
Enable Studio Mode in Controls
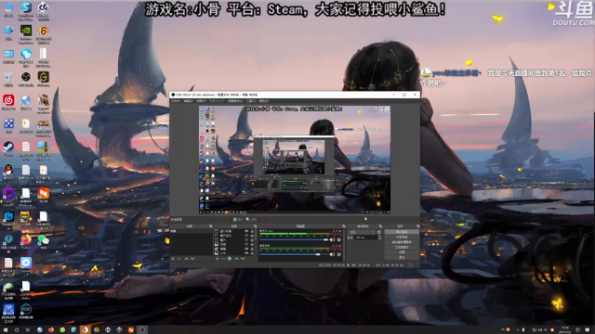point(402,247)
